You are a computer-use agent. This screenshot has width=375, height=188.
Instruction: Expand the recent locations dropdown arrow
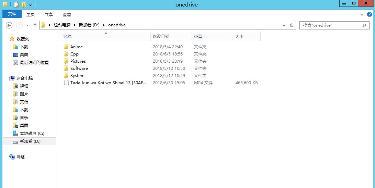click(x=27, y=25)
